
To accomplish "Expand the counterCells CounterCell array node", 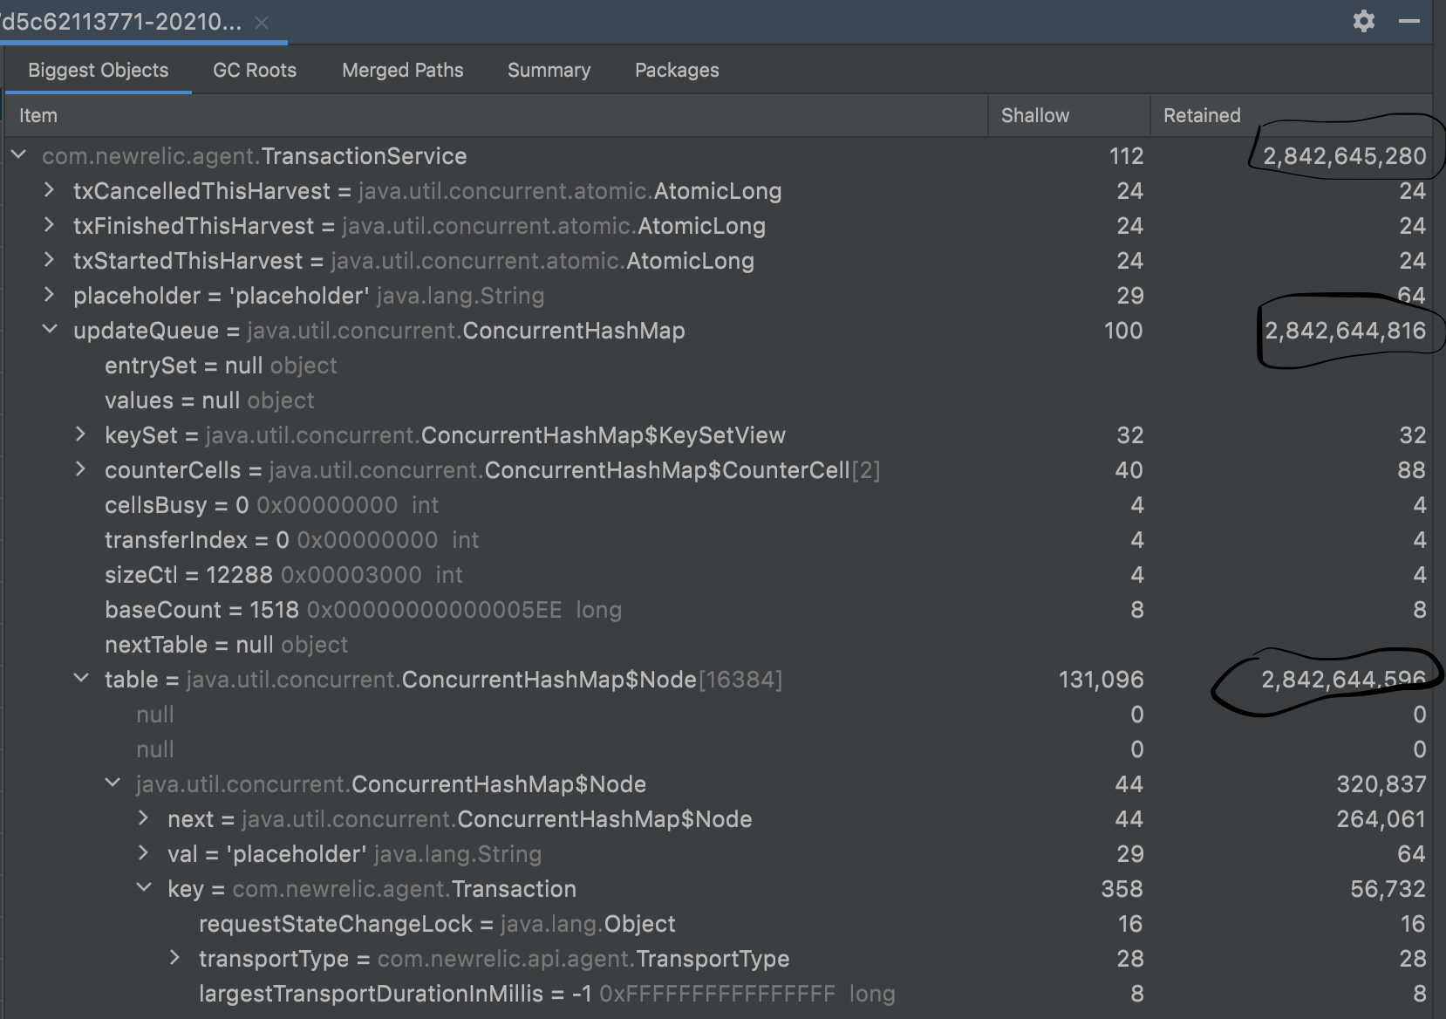I will 80,469.
